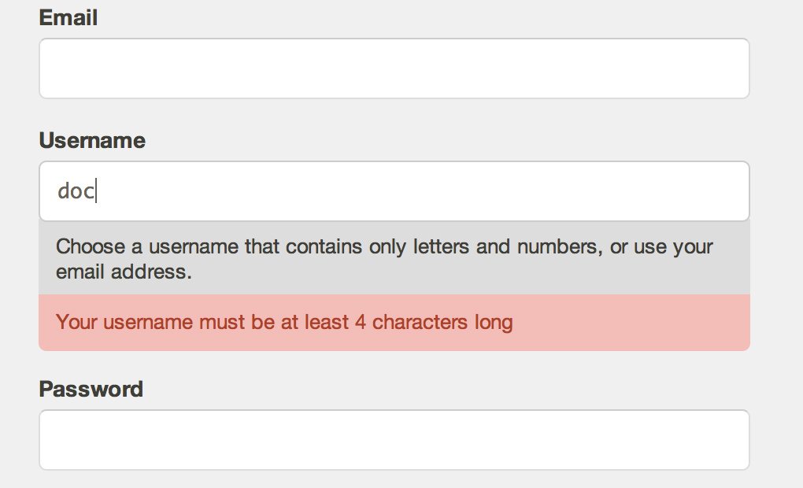The image size is (803, 488).
Task: Click the bold Username label
Action: [x=92, y=140]
